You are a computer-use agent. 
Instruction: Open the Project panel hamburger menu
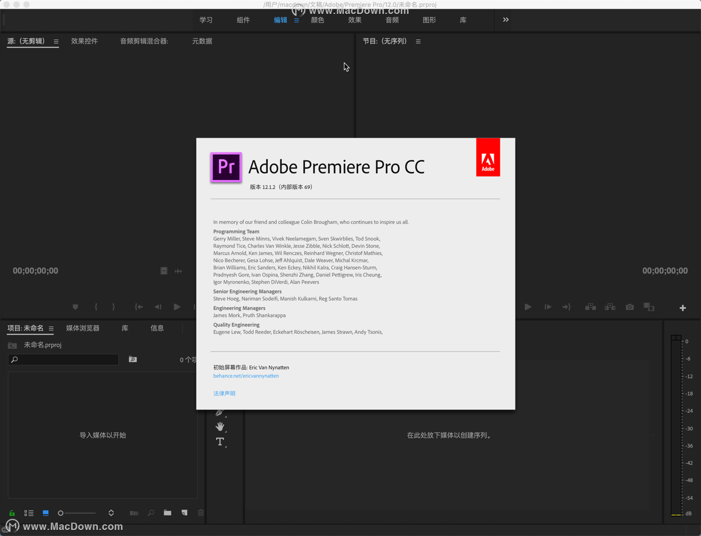[x=51, y=329]
